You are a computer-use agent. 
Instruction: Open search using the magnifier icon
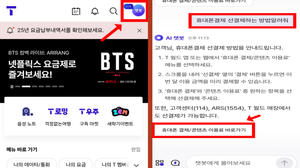113,11
